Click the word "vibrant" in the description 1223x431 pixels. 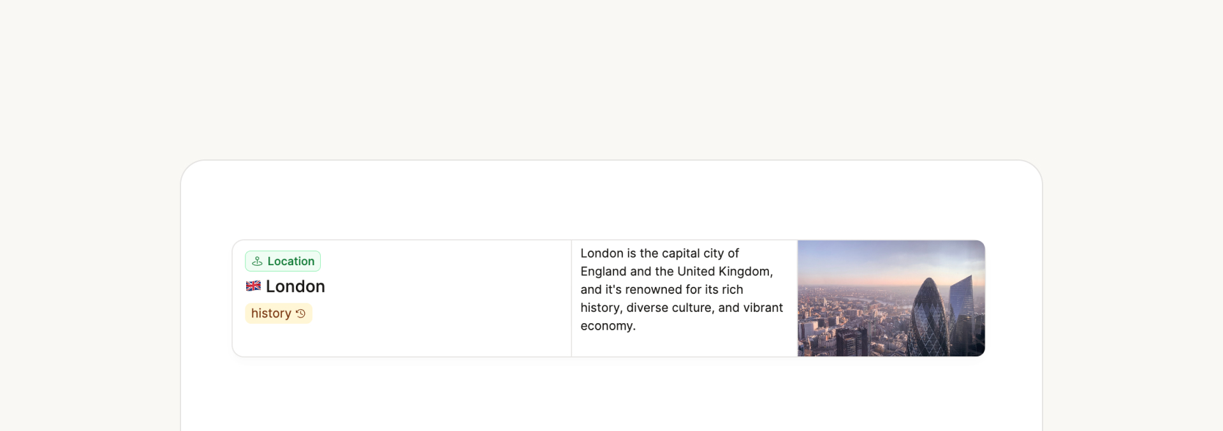pyautogui.click(x=763, y=308)
